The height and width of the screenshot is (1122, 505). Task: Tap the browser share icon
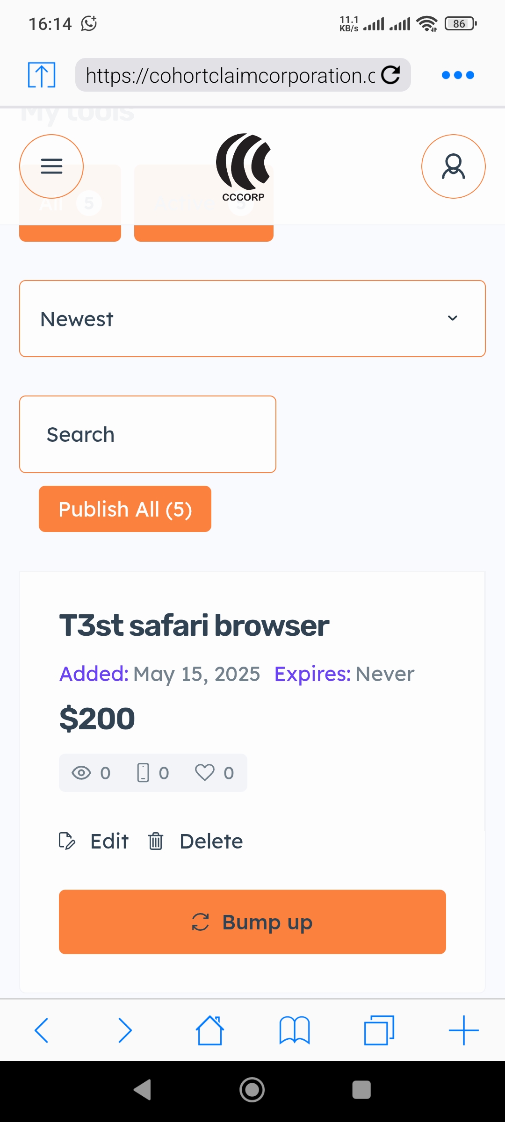[42, 75]
